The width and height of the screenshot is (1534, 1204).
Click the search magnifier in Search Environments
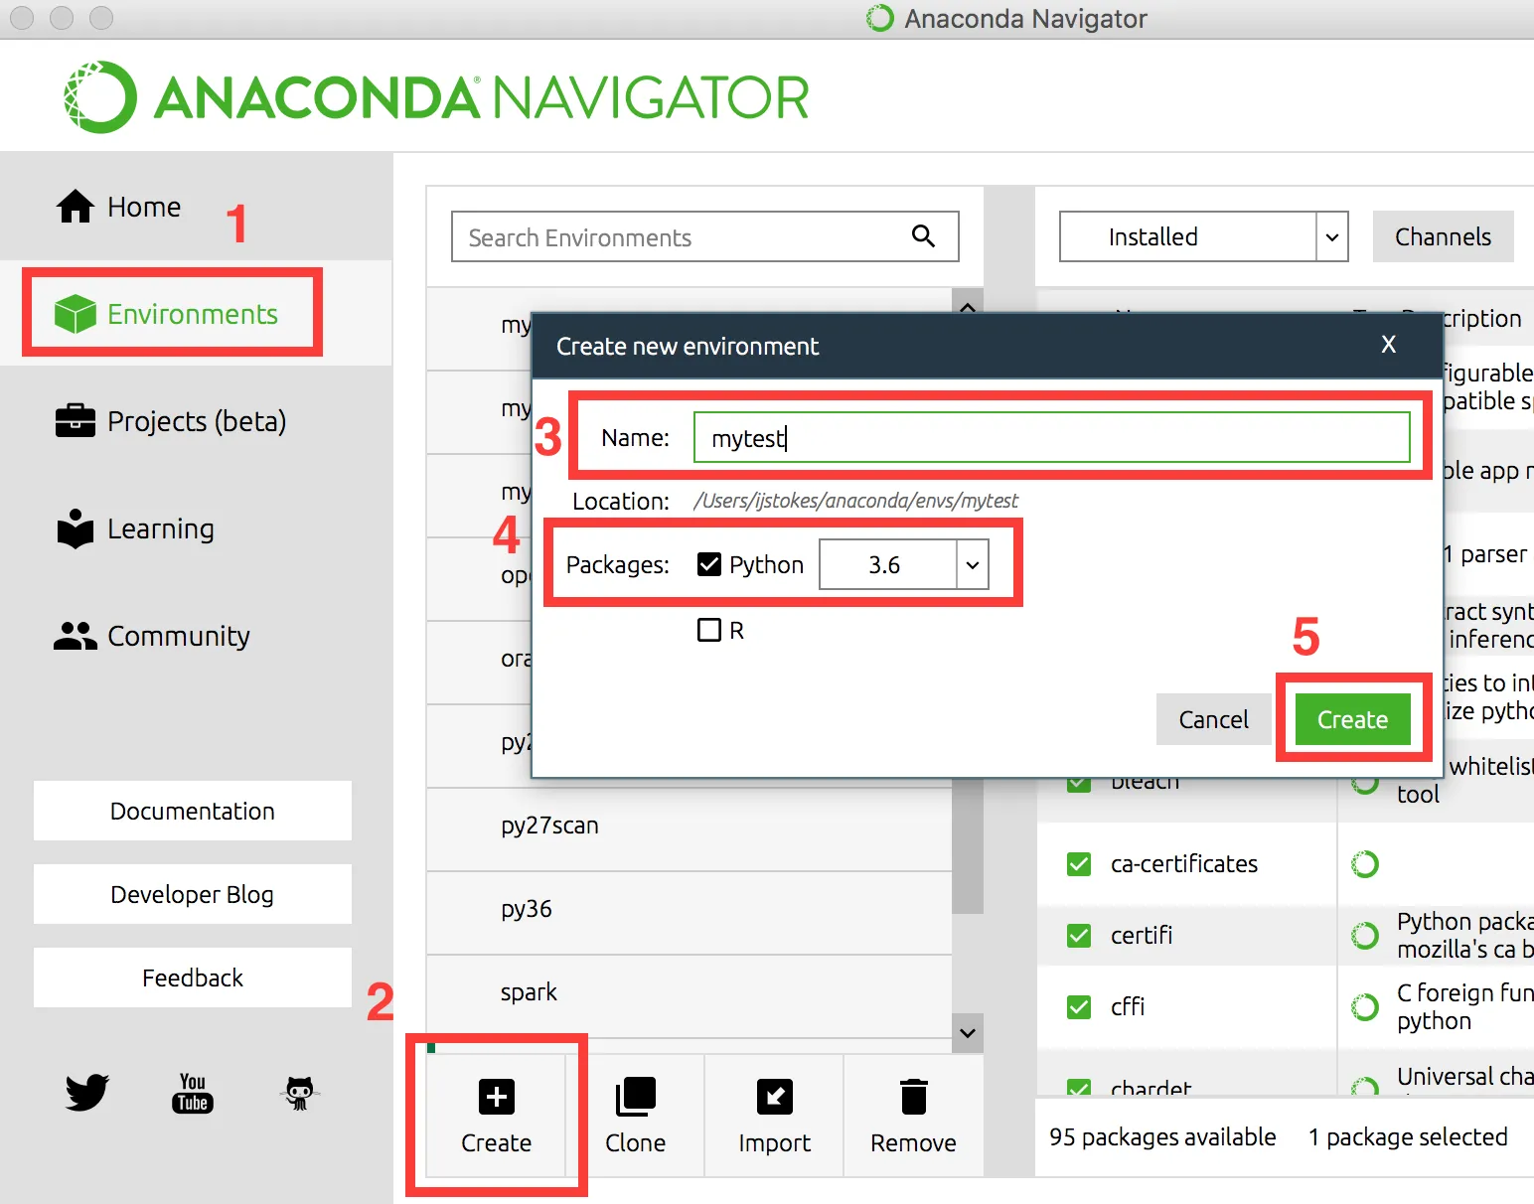(923, 236)
